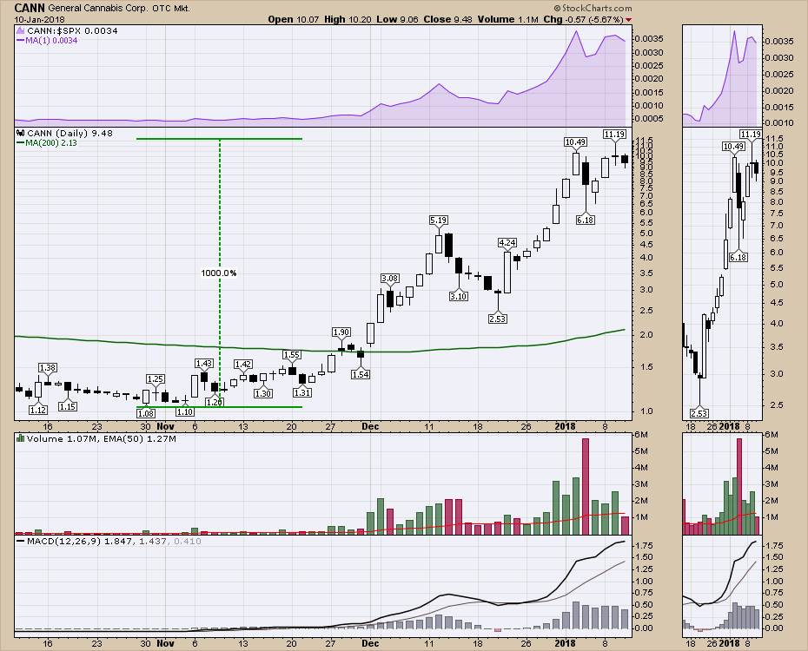Click the 1.54 low price label
The height and width of the screenshot is (651, 808).
tap(361, 374)
